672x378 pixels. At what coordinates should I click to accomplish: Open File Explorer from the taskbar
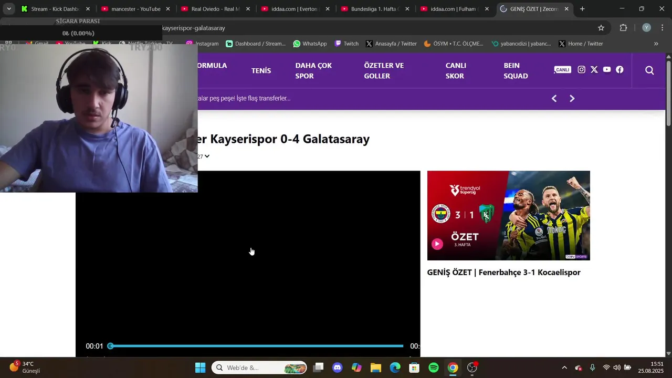(x=375, y=367)
